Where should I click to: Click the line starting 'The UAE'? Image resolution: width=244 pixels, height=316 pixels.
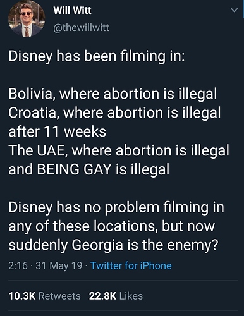click(x=119, y=150)
